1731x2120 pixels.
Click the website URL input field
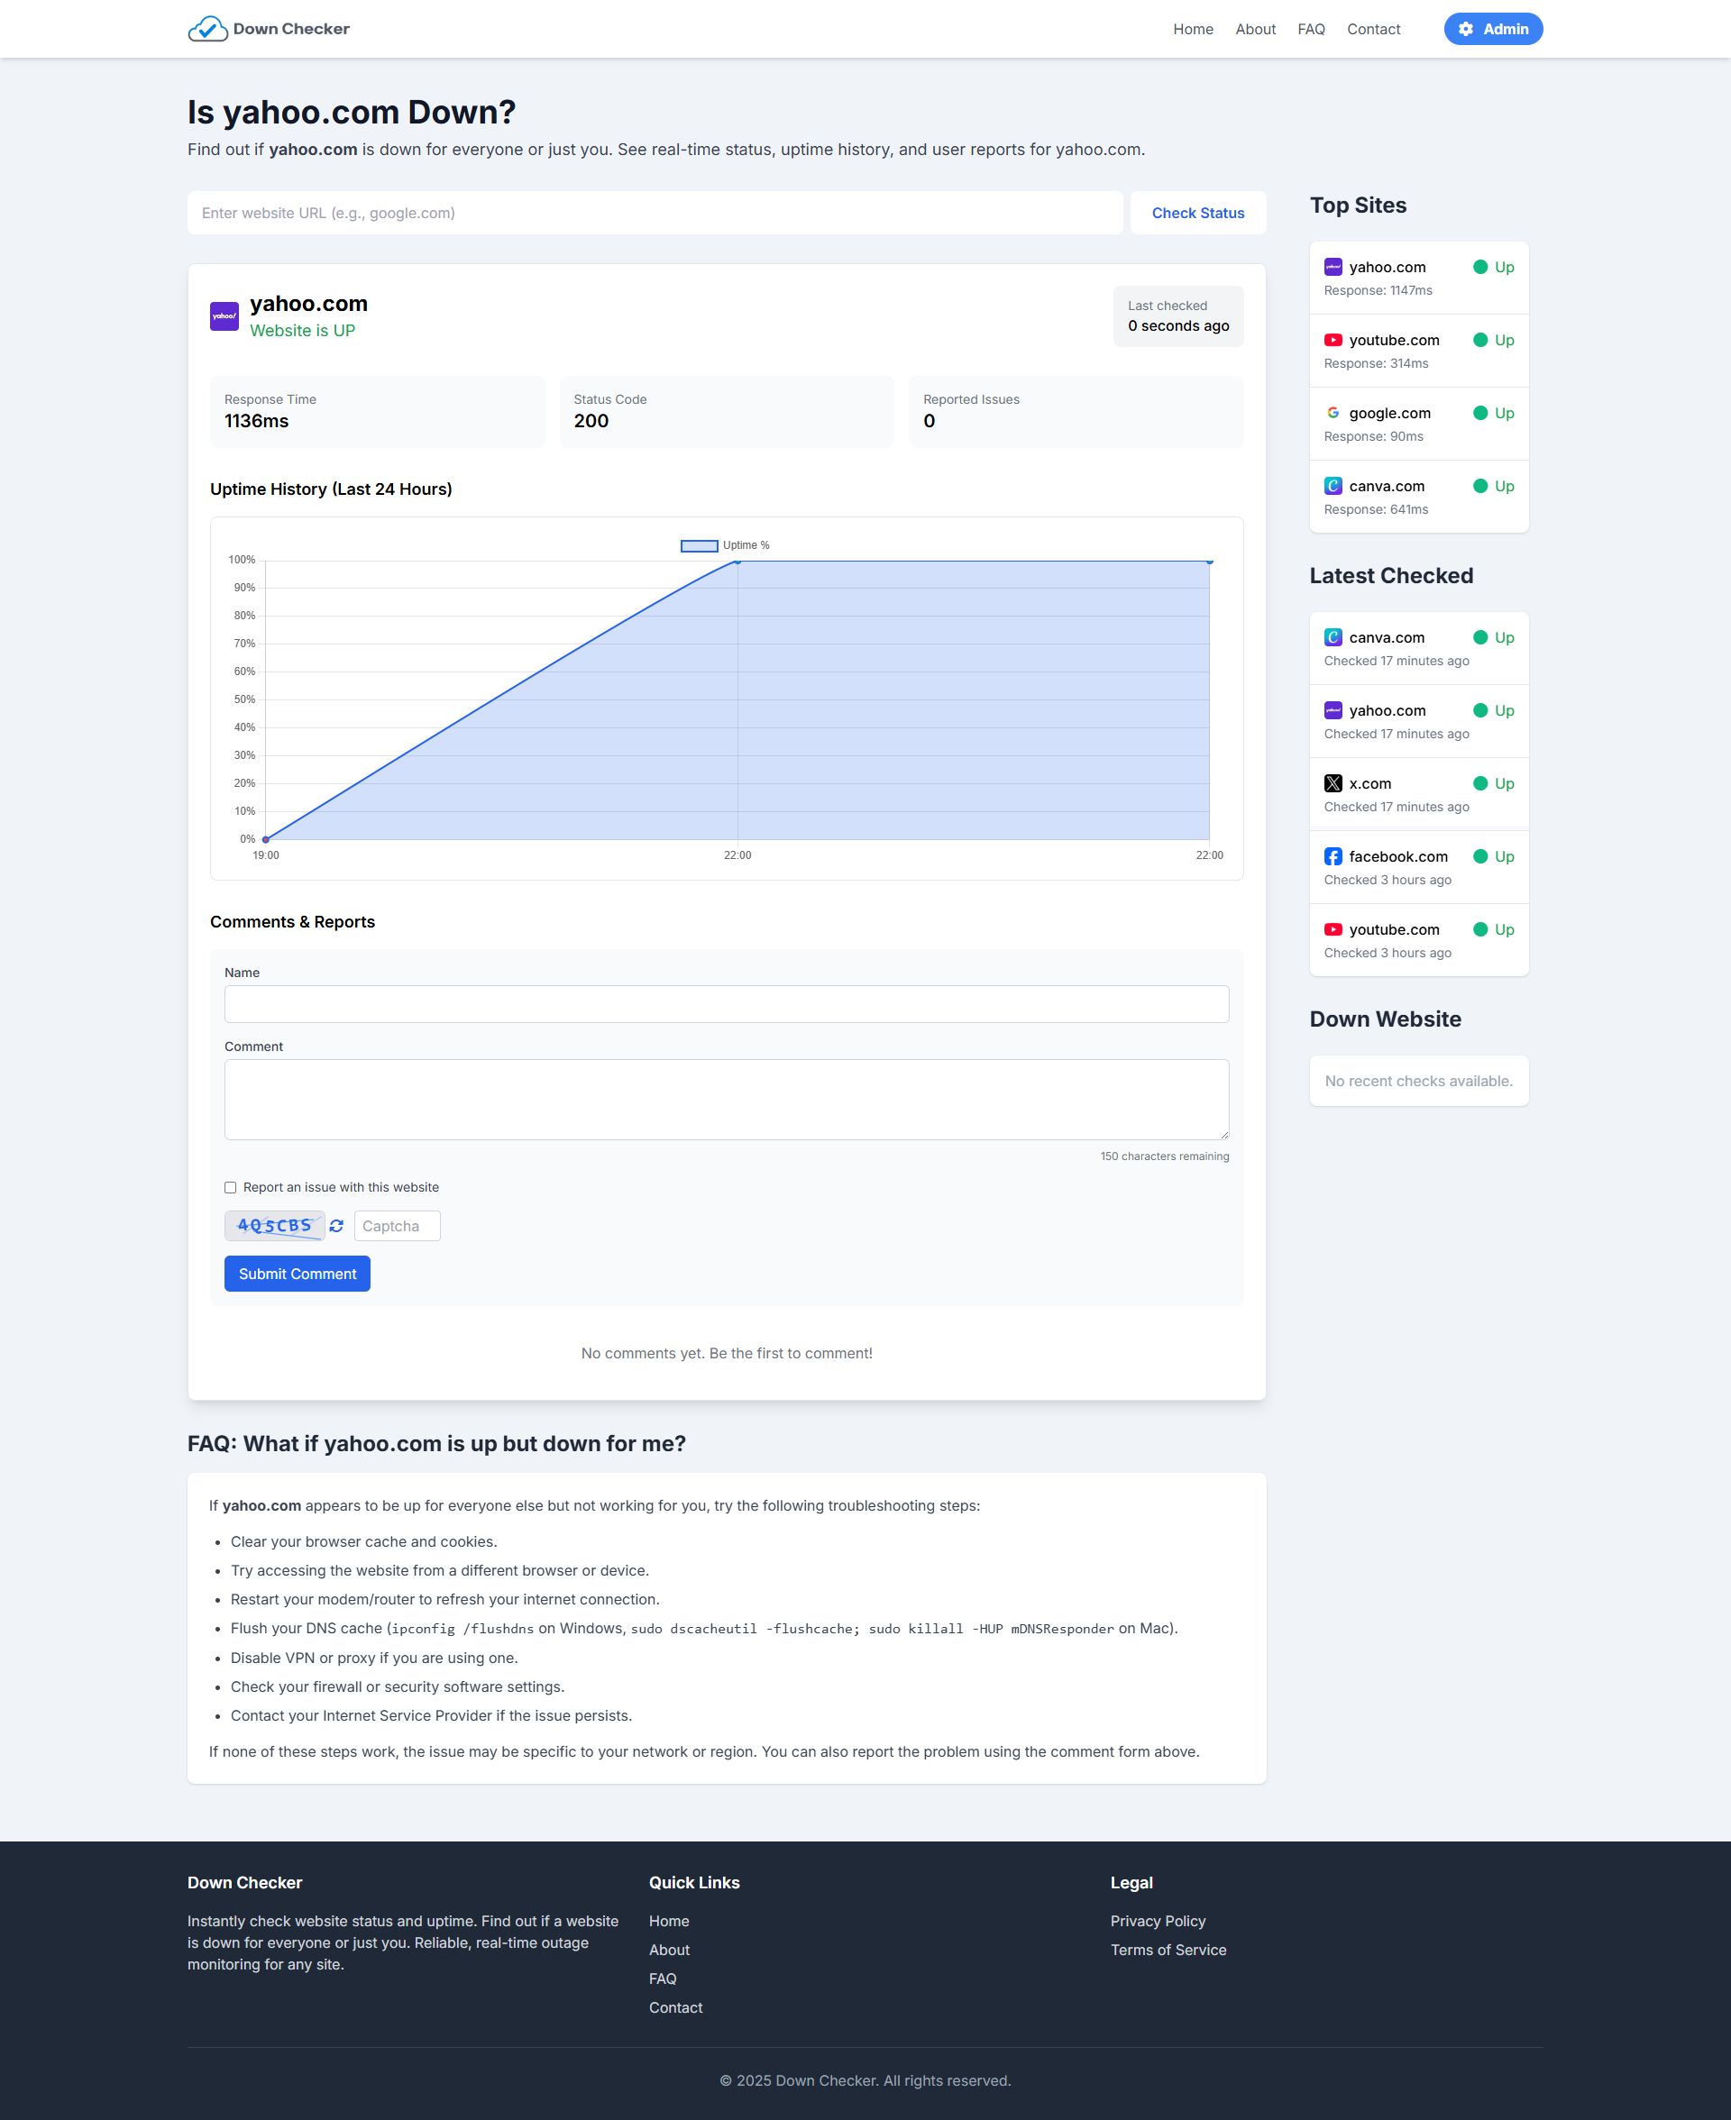[655, 214]
